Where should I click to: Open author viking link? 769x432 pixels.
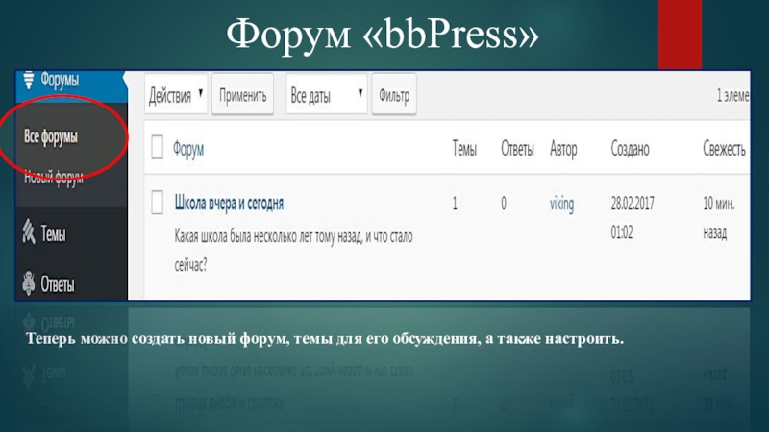[x=561, y=204]
